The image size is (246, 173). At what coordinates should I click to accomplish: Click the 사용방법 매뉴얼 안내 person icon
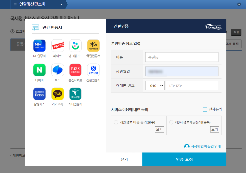click(x=187, y=146)
